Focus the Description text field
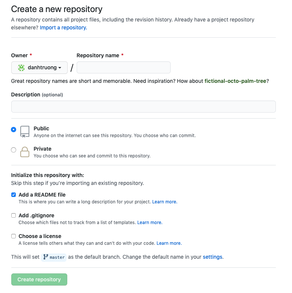Image resolution: width=292 pixels, height=293 pixels. [143, 107]
